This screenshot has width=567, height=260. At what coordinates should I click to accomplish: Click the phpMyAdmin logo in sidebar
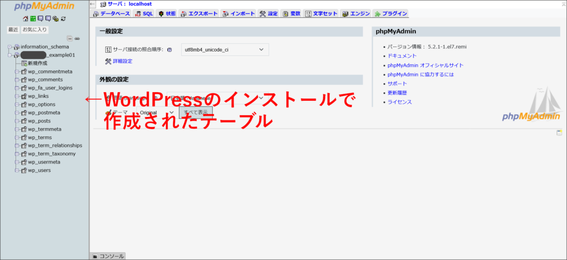44,7
